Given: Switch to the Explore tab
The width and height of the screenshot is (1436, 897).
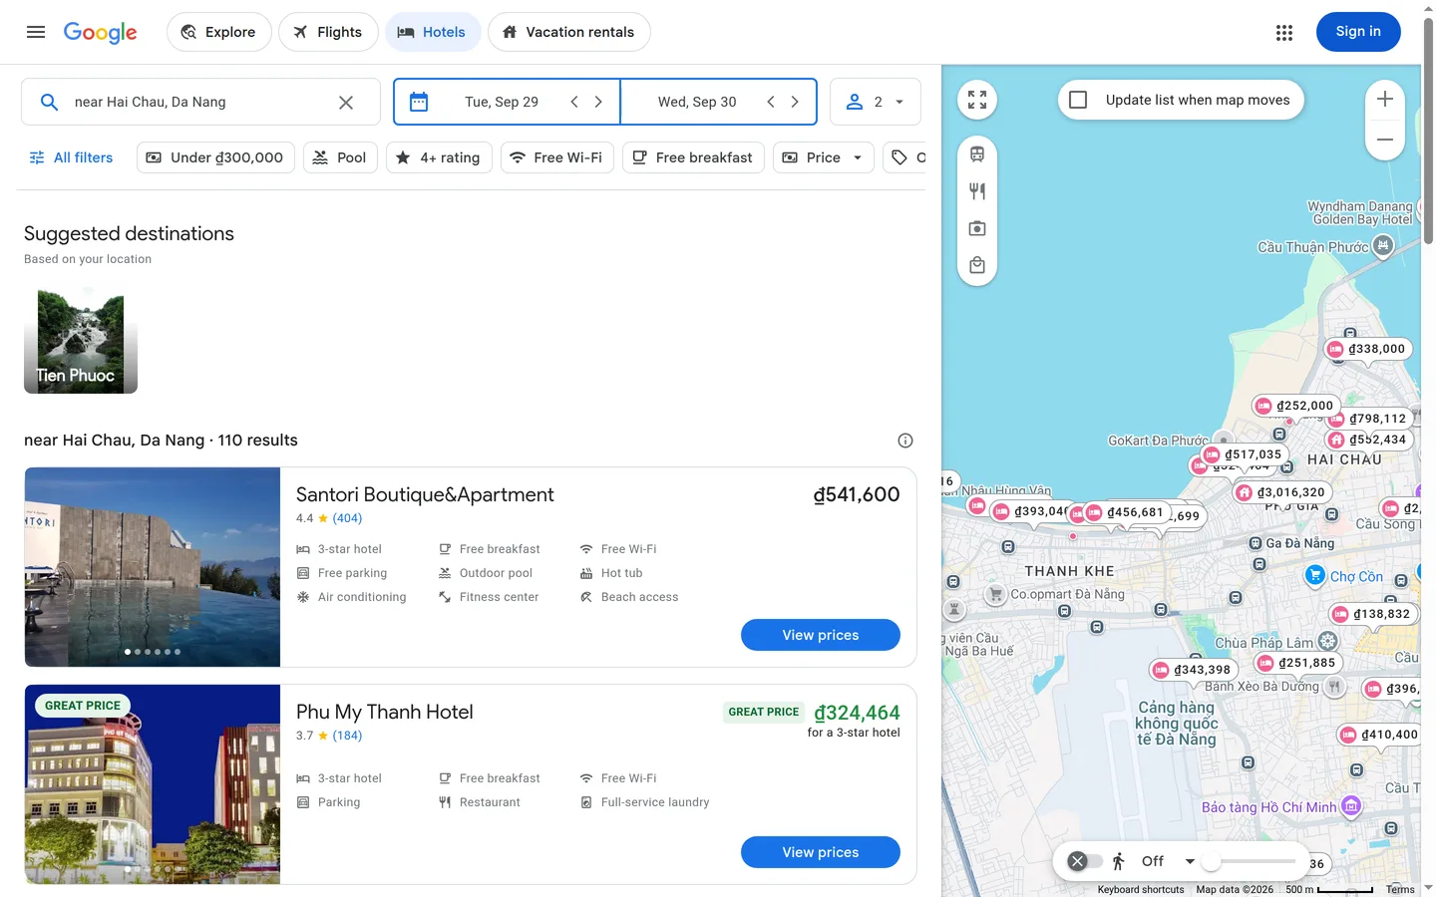Looking at the screenshot, I should (x=218, y=32).
